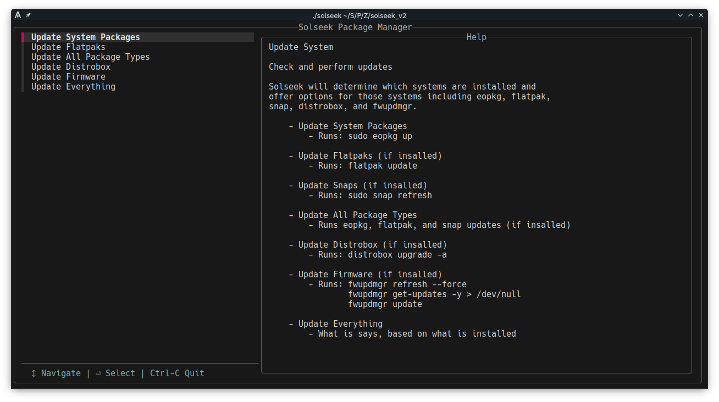Click the Select hint label
Viewport: 719px width, 402px height.
120,373
